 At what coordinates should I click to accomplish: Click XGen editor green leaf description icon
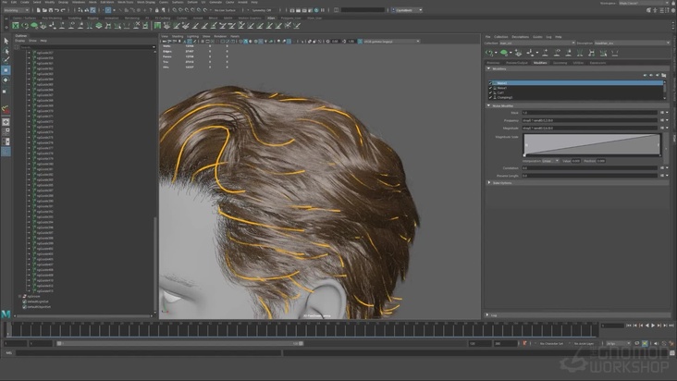(503, 53)
